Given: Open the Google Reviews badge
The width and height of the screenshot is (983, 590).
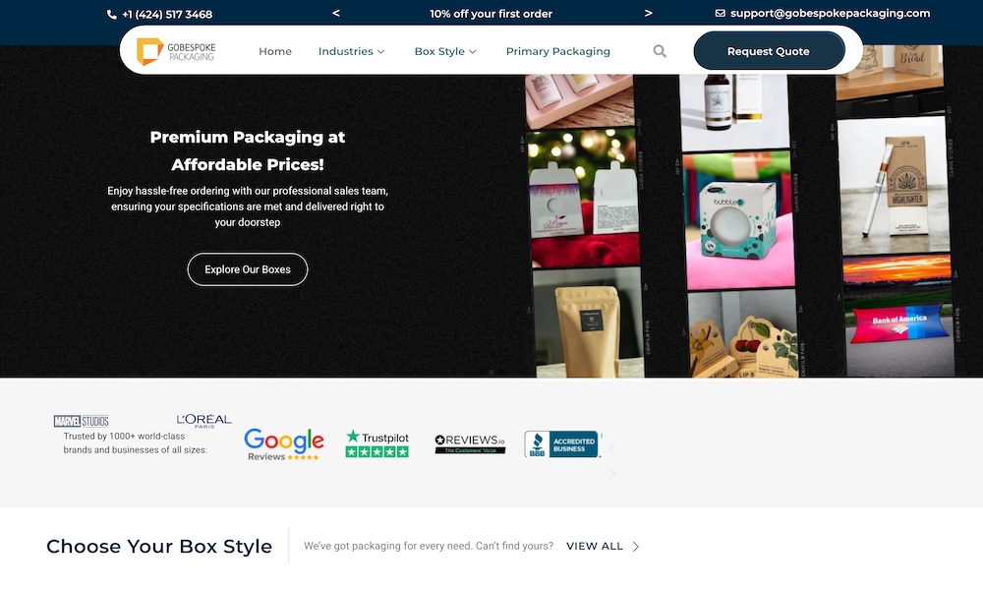Looking at the screenshot, I should click(283, 444).
